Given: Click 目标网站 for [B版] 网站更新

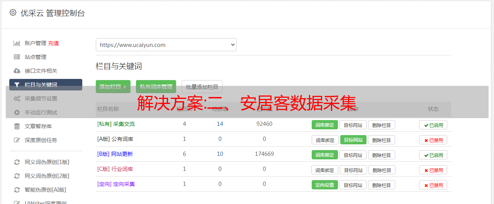Looking at the screenshot, I should coord(353,155).
